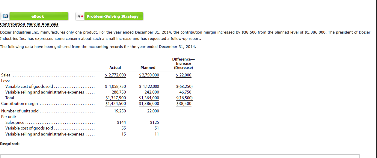Click the actual sales value $2,772,000
The height and width of the screenshot is (158, 377).
[x=115, y=75]
